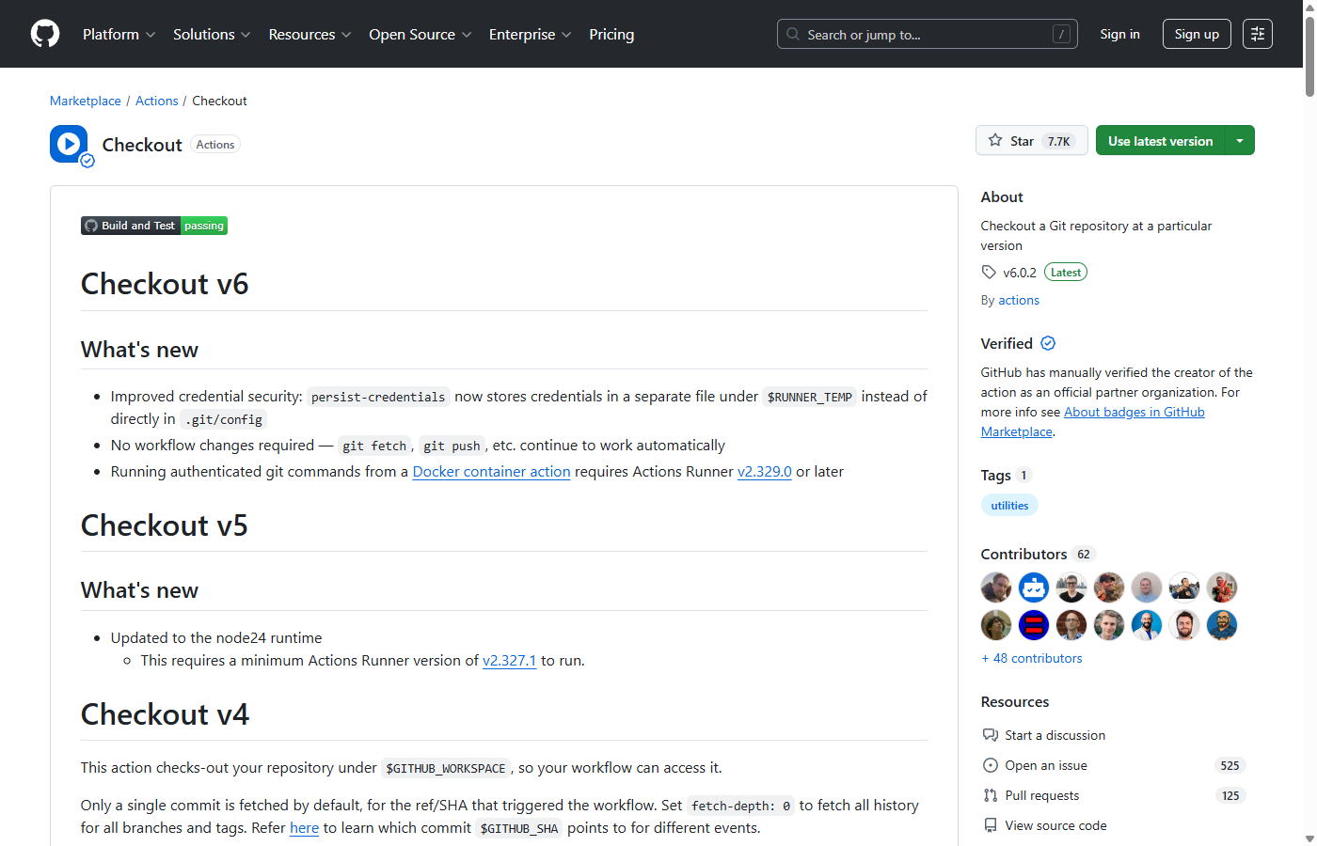Star the Checkout action
This screenshot has height=846, width=1317.
(x=1032, y=140)
